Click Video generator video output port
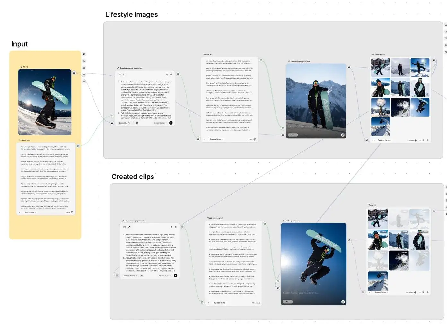This screenshot has width=447, height=330. click(349, 240)
